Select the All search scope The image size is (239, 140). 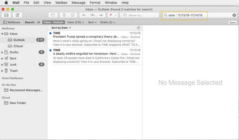[x=39, y=22]
